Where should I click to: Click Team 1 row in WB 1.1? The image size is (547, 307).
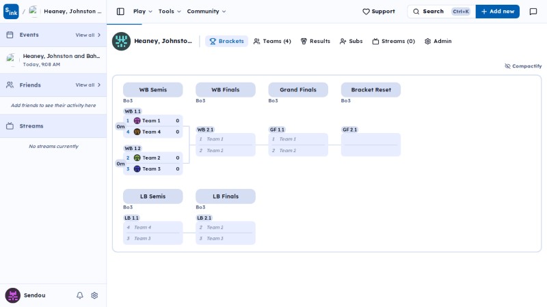point(152,121)
